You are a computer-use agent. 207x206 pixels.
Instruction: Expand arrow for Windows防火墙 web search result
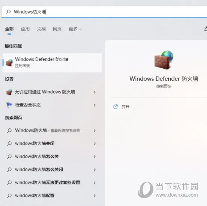[x=94, y=131]
